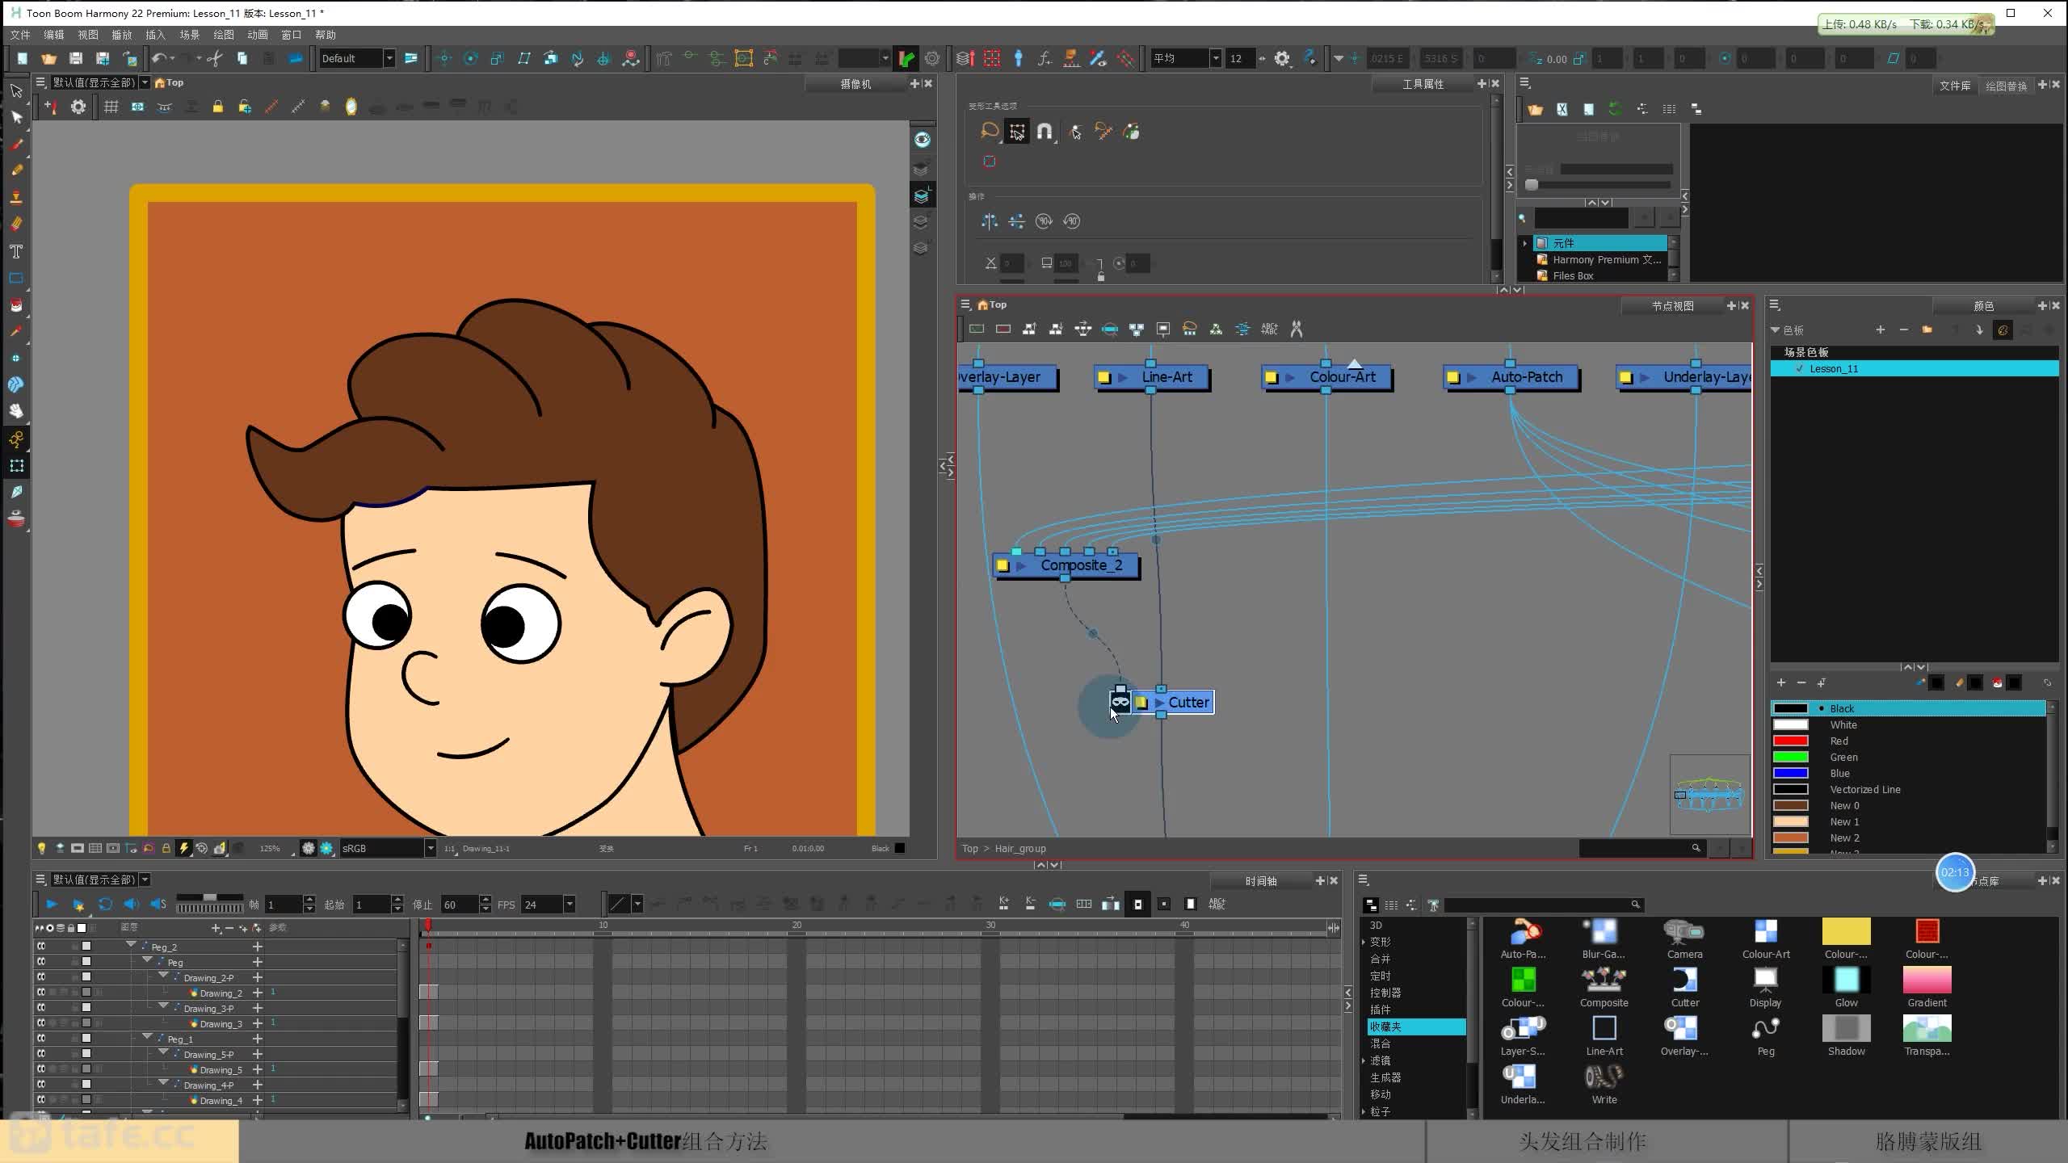Screen dimensions: 2068x1163
Task: Click the Cutter node in node library
Action: tap(1685, 987)
